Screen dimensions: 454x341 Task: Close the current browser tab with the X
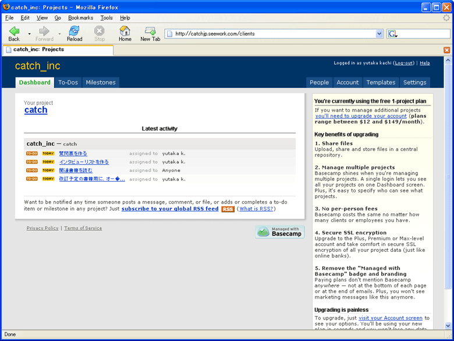point(446,50)
